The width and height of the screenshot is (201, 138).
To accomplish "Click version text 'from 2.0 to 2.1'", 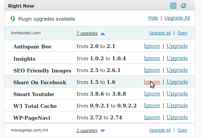I will coord(96,47).
